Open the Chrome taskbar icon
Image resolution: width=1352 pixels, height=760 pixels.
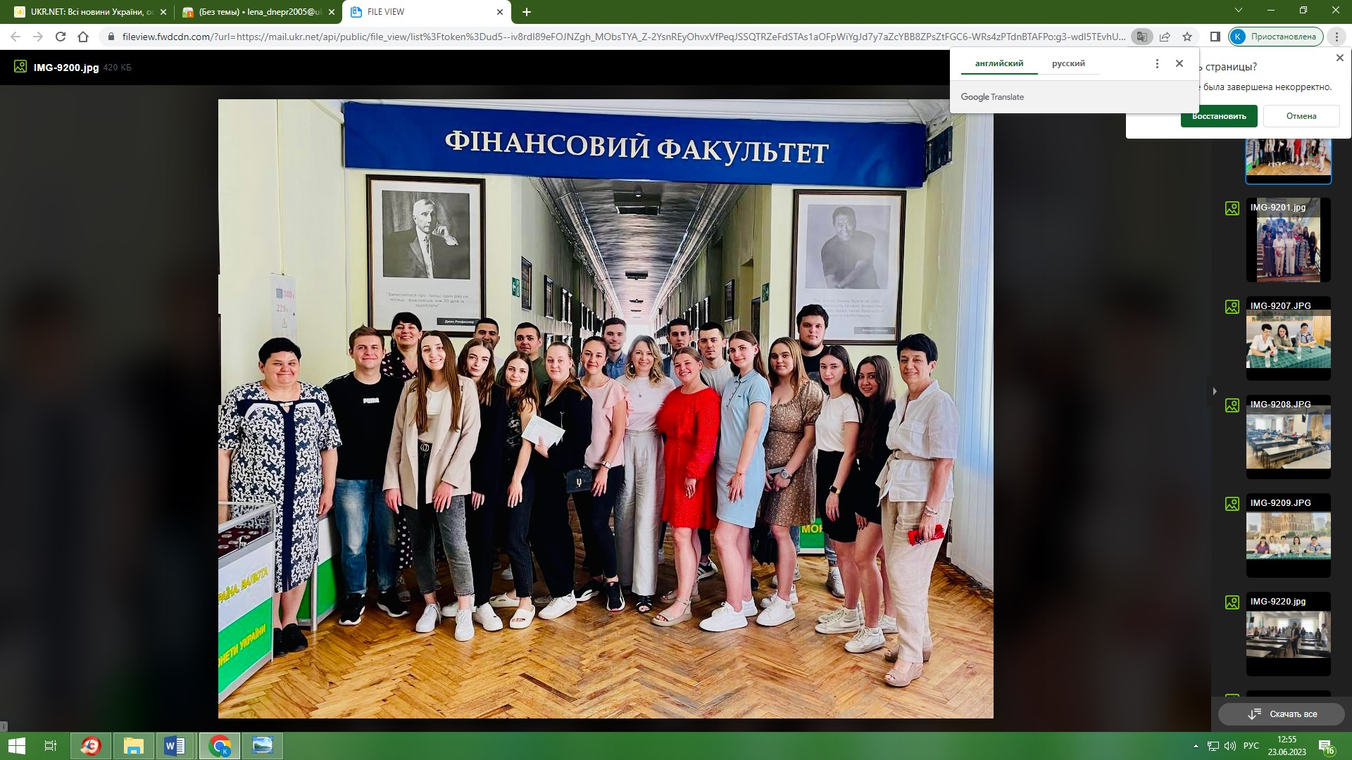[x=220, y=746]
